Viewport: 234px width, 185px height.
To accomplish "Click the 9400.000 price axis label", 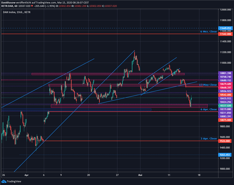I will [225, 148].
